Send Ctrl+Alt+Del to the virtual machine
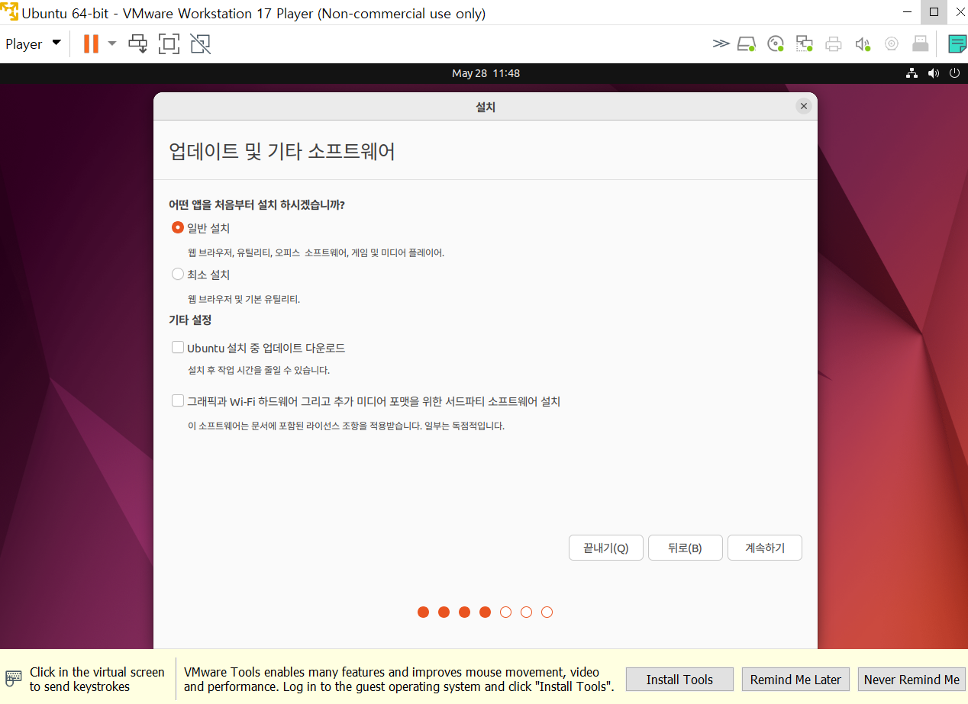The height and width of the screenshot is (704, 968). point(138,43)
